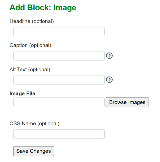
Task: Click the Image File path field
Action: click(59, 102)
